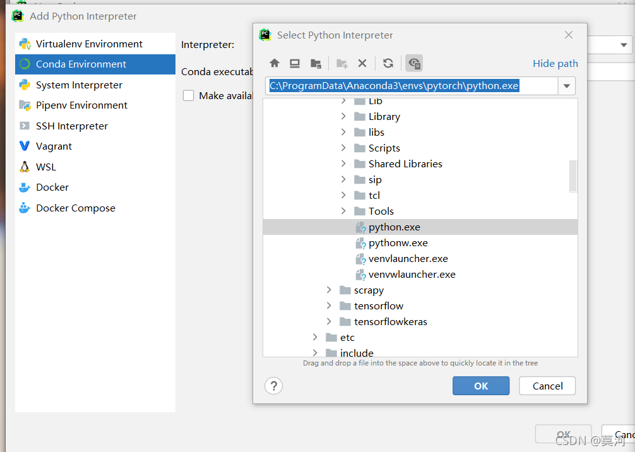Open help with the question mark button

pos(274,386)
